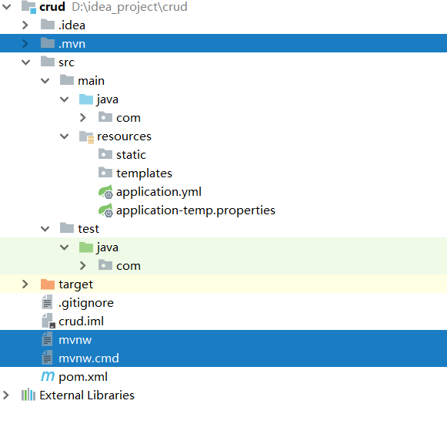Click the .gitignore file icon

(x=47, y=302)
